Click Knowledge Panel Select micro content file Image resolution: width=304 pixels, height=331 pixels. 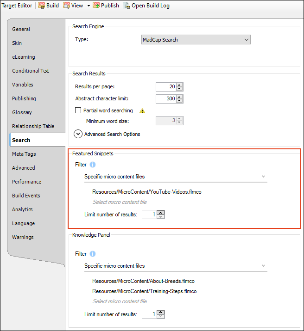(x=120, y=301)
